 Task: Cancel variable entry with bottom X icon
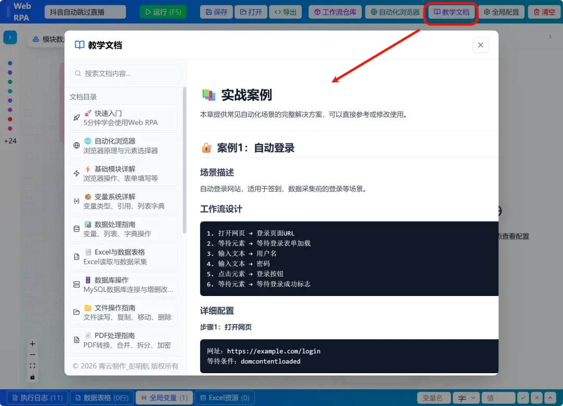tap(536, 398)
